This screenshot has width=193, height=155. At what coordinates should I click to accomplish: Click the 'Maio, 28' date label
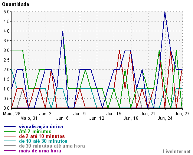(12, 114)
